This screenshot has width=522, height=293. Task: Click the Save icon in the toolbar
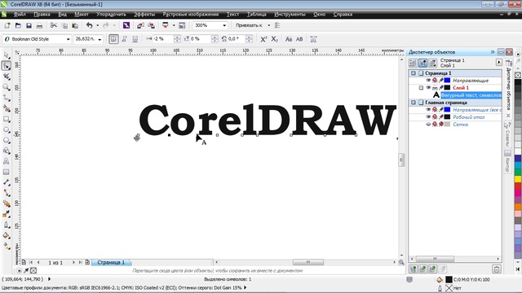tap(29, 25)
